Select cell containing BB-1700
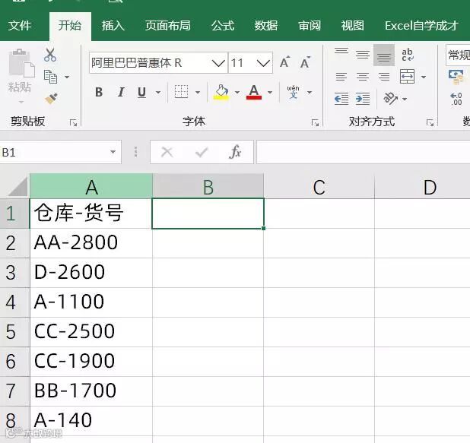This screenshot has width=470, height=443. point(91,391)
